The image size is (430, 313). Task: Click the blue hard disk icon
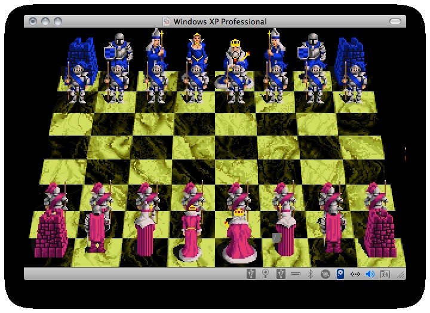340,274
